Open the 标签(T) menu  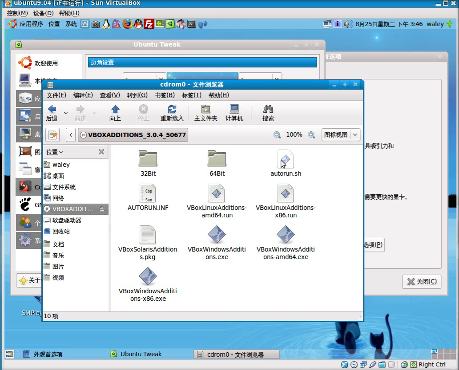[191, 95]
